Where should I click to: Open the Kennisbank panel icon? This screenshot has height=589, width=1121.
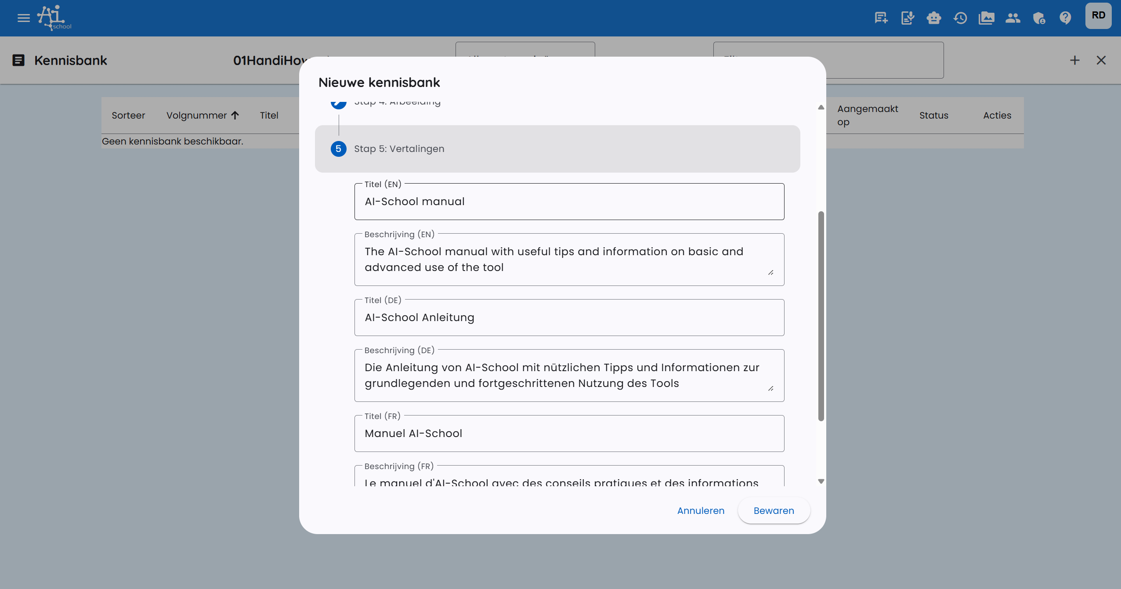coord(18,60)
